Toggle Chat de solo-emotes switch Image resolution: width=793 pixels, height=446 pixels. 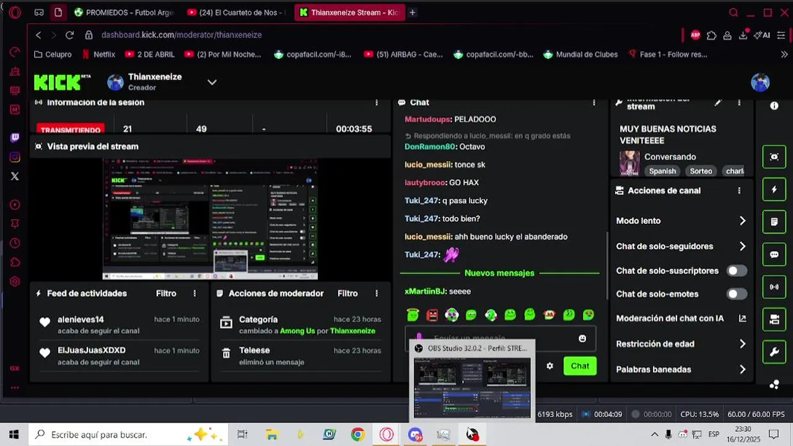point(736,294)
